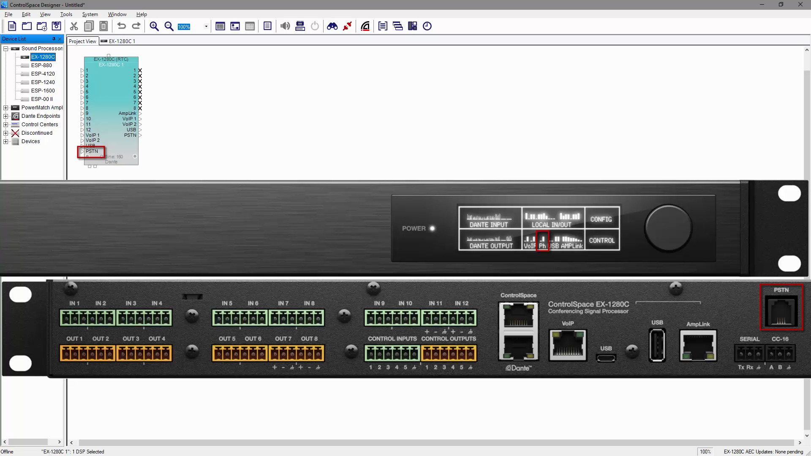Click the CONFIG display tile
This screenshot has height=456, width=811.
[x=602, y=218]
